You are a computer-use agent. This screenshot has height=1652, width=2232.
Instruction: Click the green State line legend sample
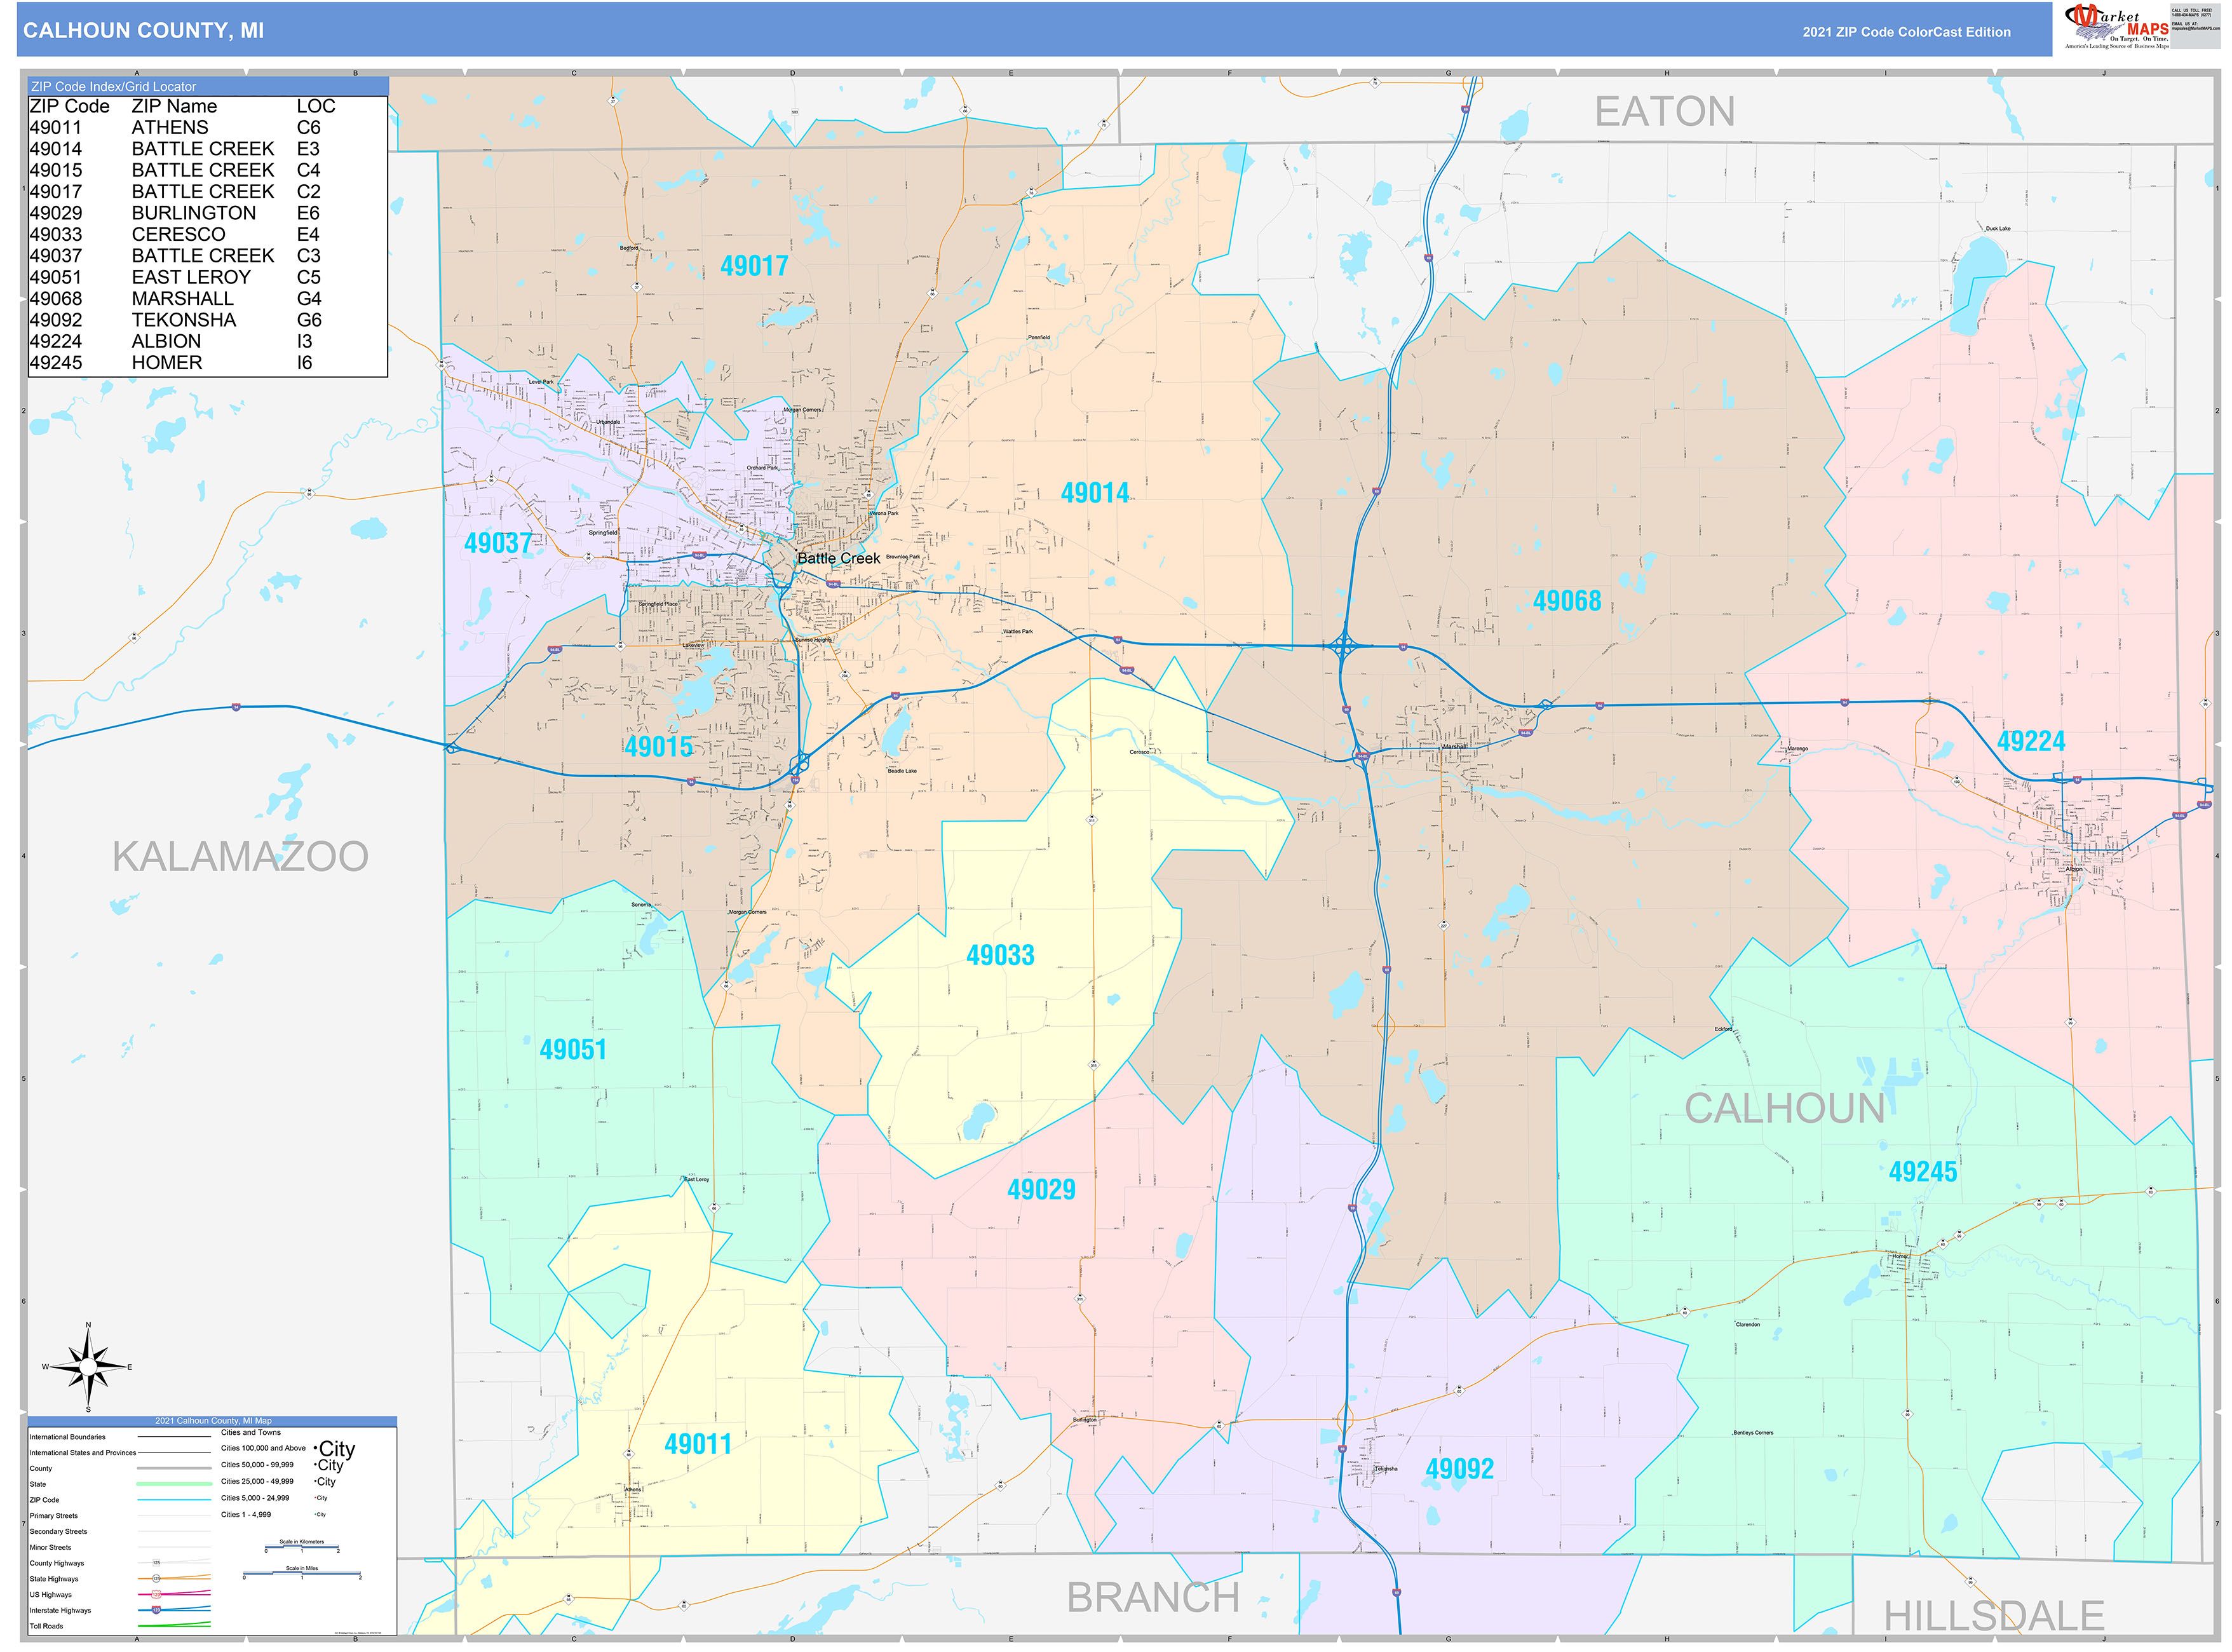click(x=174, y=1484)
